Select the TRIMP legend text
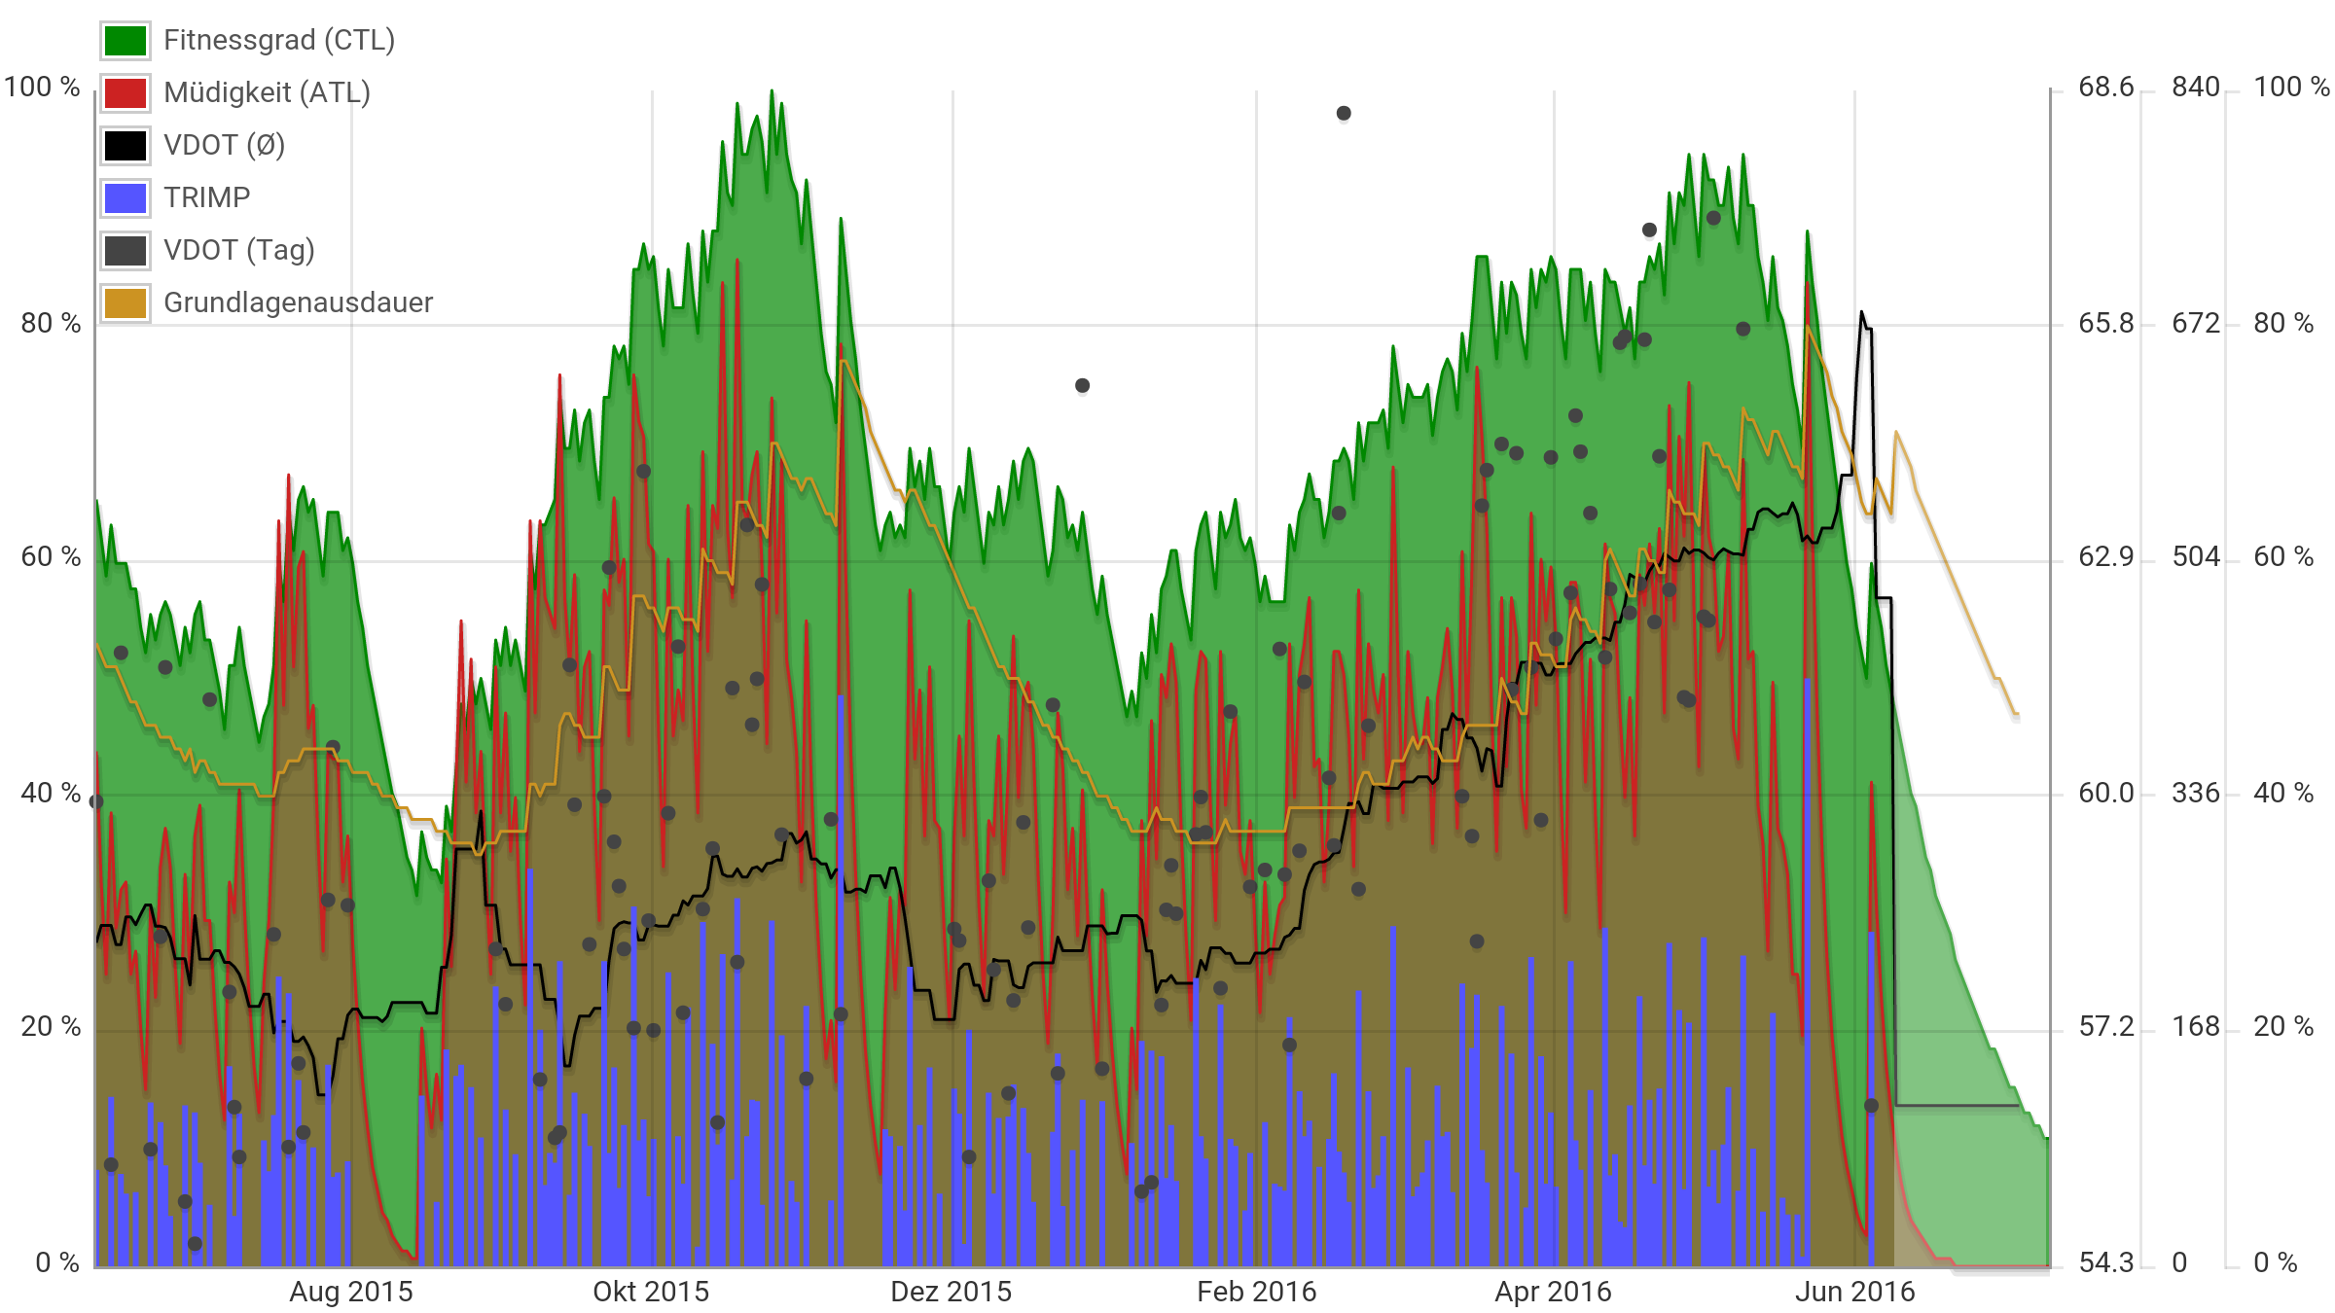The width and height of the screenshot is (2335, 1313). point(206,198)
